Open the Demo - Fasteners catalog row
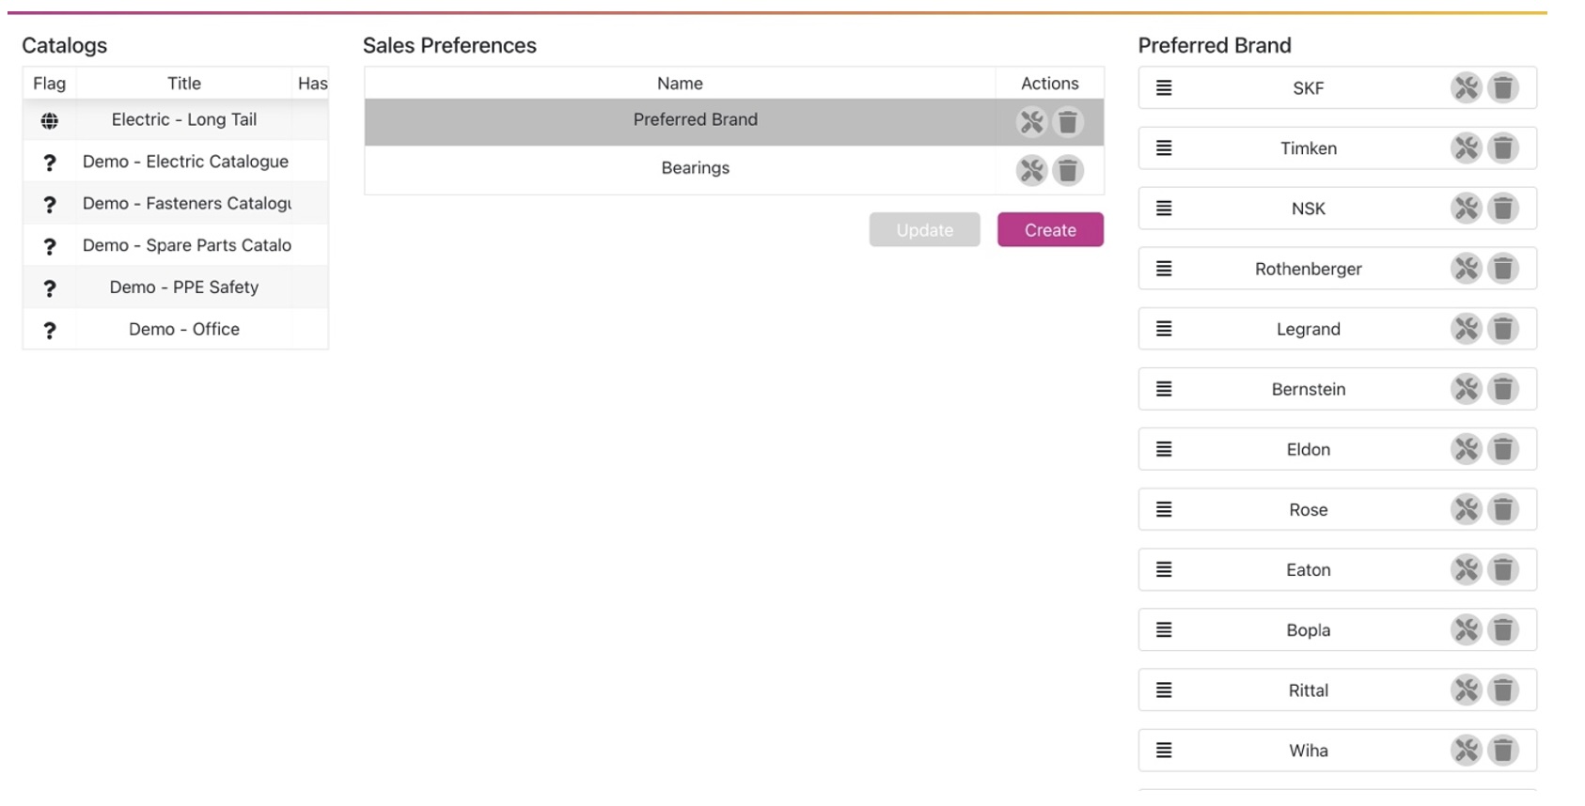1585x806 pixels. tap(176, 203)
